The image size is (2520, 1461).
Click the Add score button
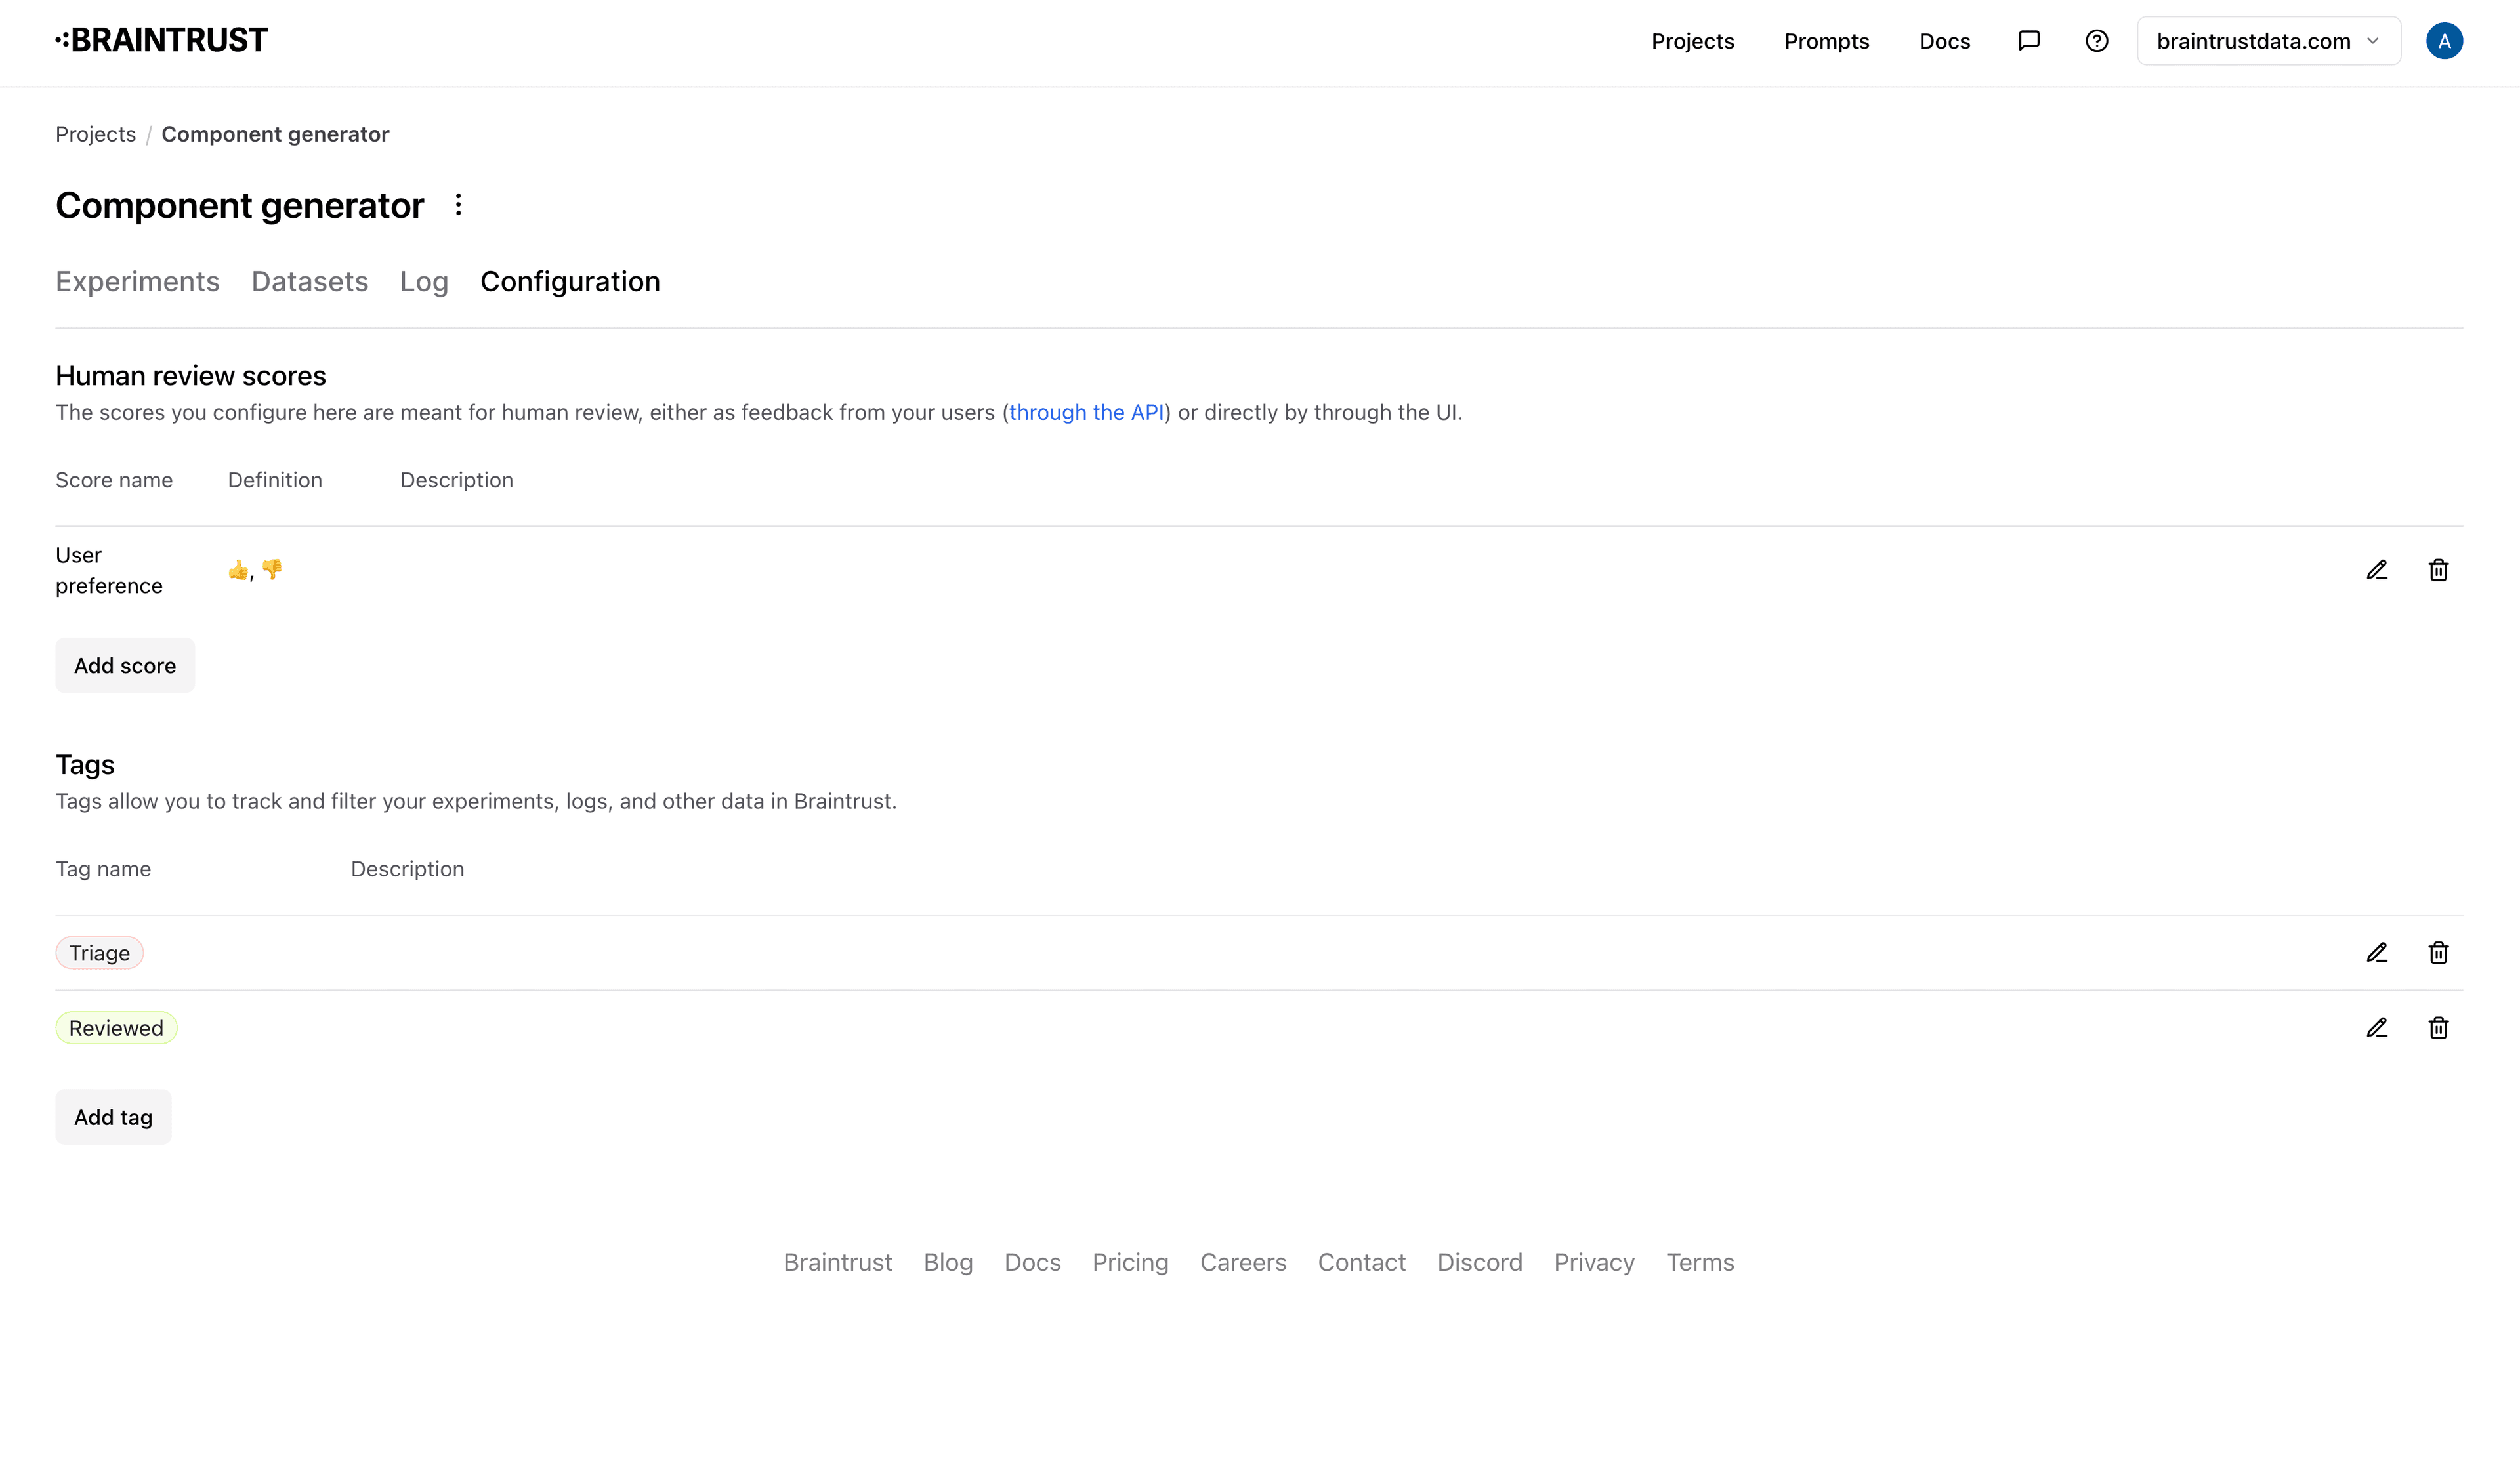click(125, 665)
